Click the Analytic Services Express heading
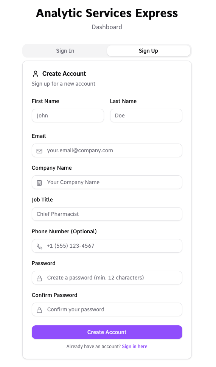This screenshot has width=216, height=367. click(107, 13)
